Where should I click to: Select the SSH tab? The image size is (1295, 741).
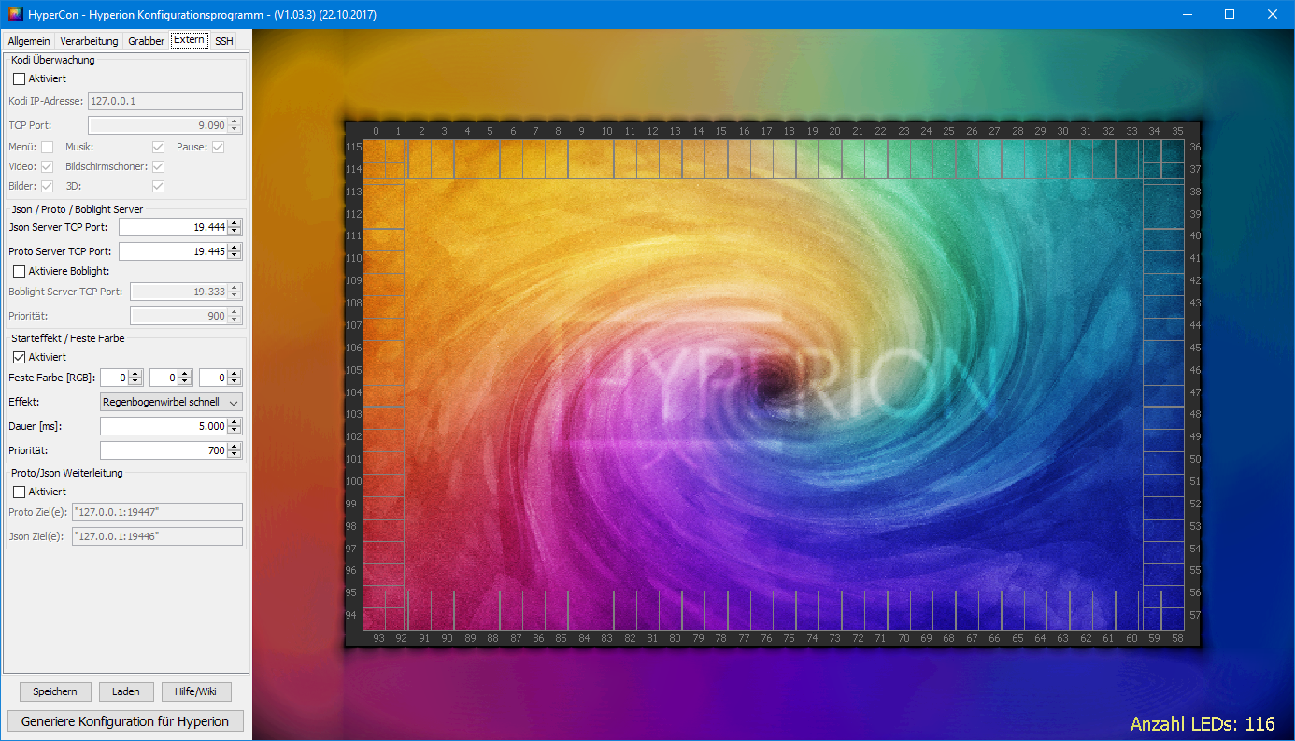223,41
